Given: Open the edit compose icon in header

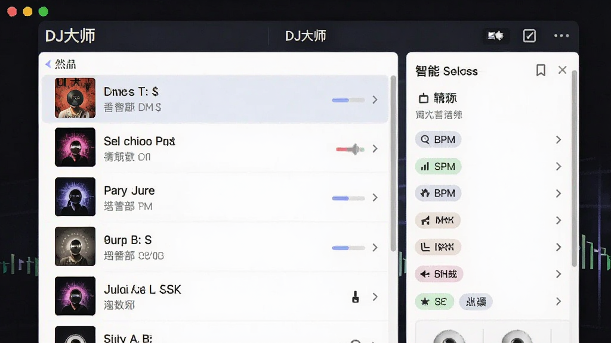Looking at the screenshot, I should tap(529, 36).
